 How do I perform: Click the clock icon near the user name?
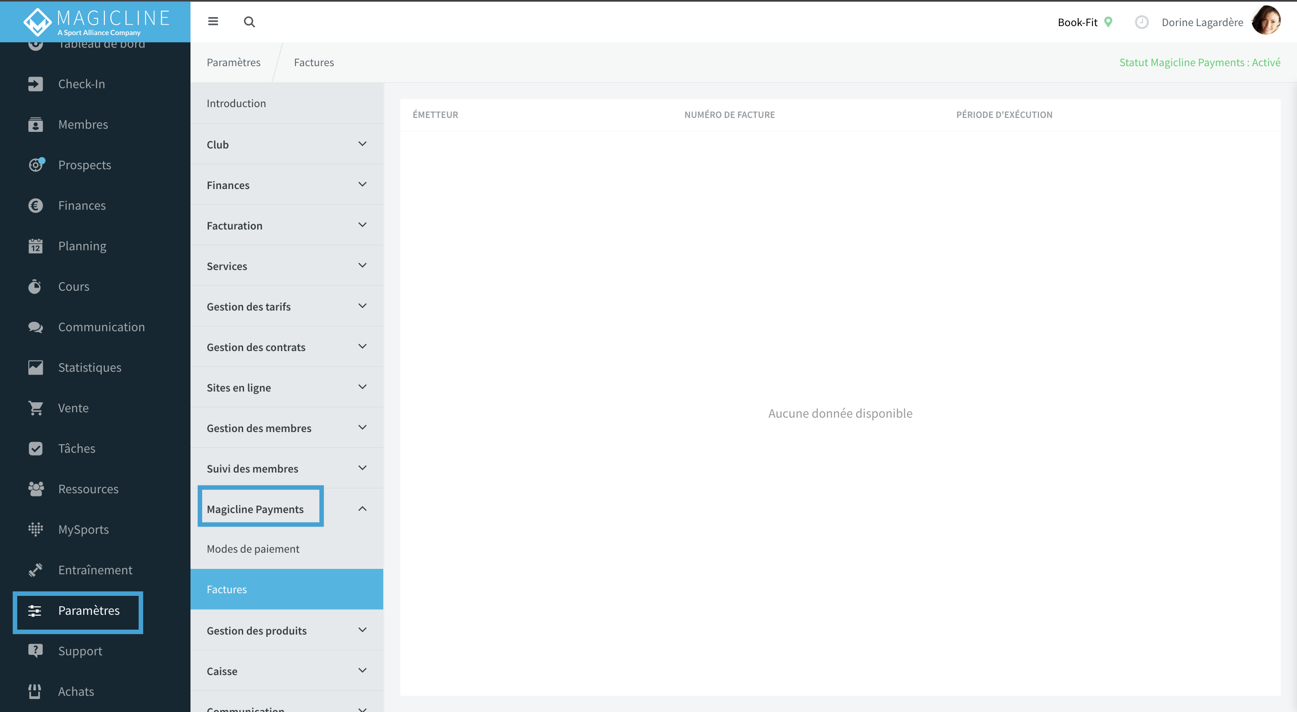pyautogui.click(x=1142, y=22)
